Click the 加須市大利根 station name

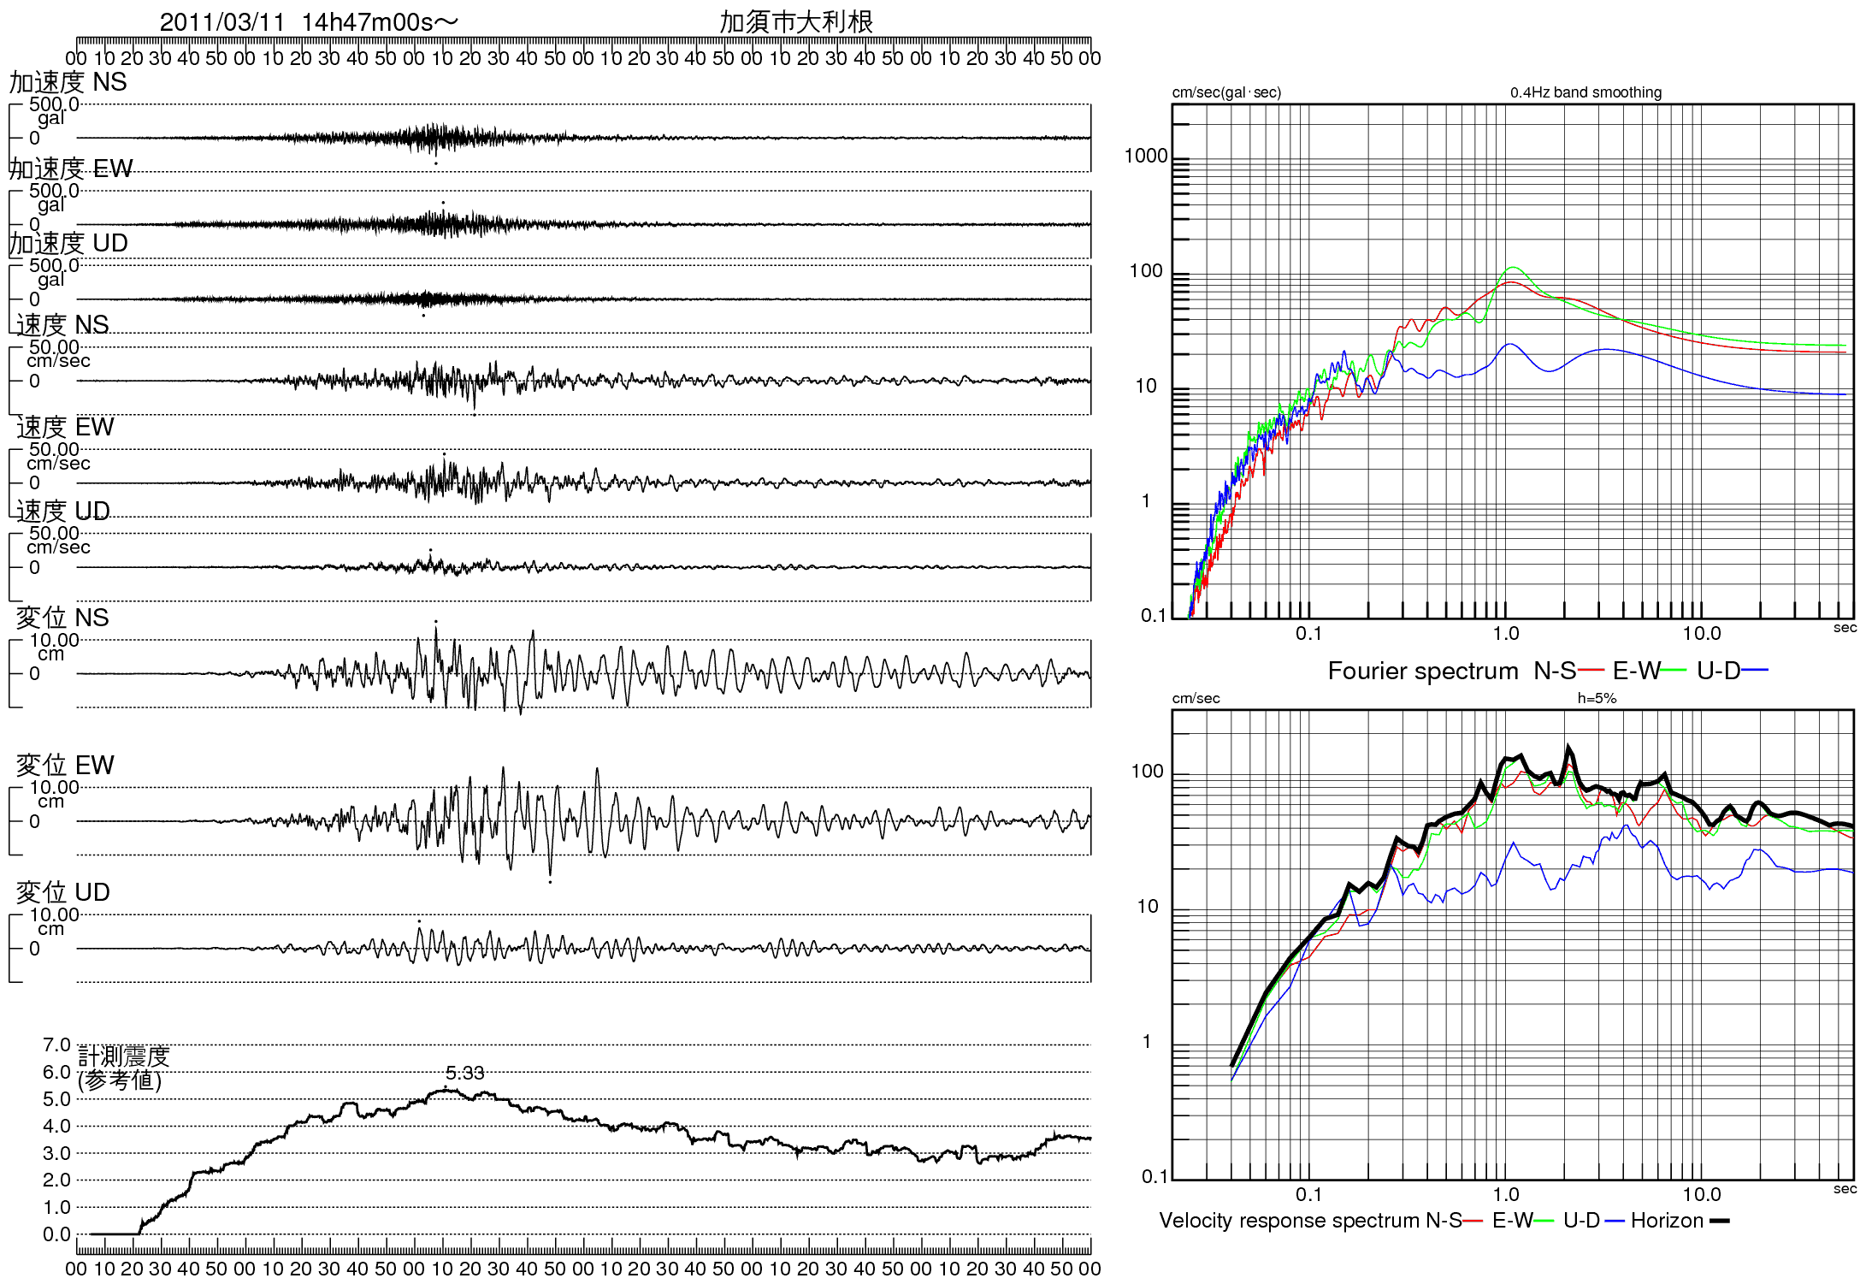pos(795,21)
